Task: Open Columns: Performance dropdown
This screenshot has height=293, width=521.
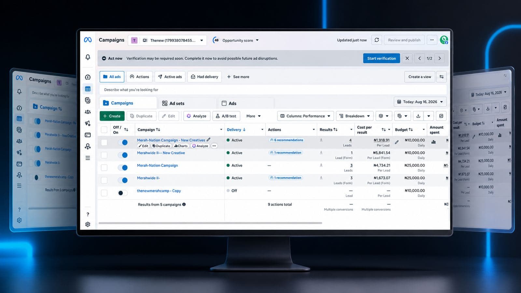Action: coord(305,116)
